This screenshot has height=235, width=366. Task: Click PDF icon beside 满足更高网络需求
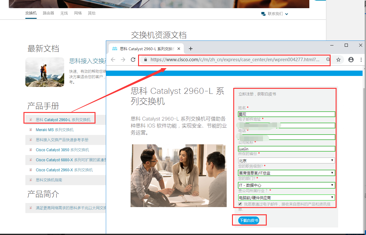pos(31,208)
